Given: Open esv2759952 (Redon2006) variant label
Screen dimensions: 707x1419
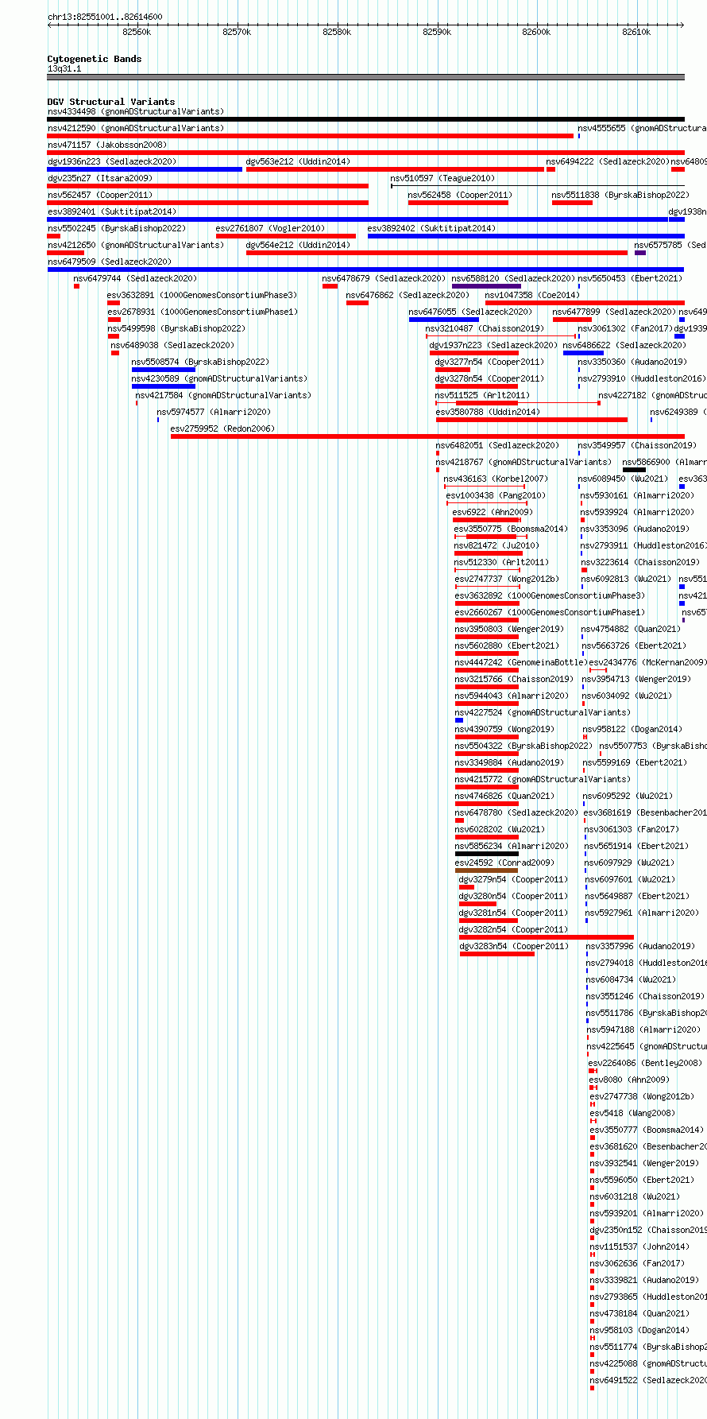Looking at the screenshot, I should 223,428.
